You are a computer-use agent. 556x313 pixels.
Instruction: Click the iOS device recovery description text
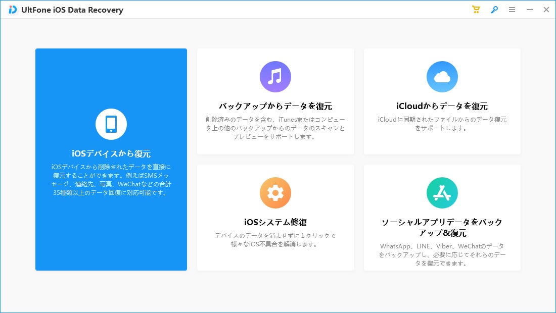pos(111,180)
